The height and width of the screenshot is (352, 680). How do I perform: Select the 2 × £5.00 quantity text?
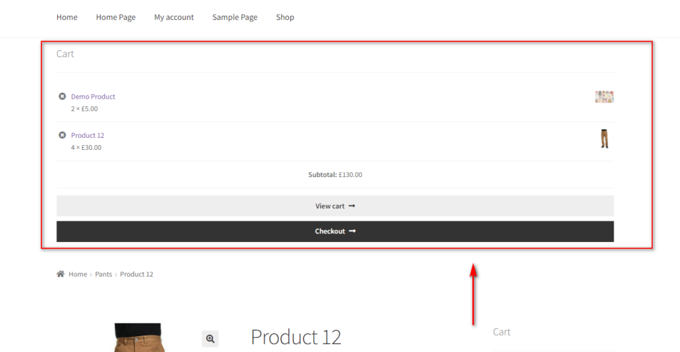(x=84, y=109)
